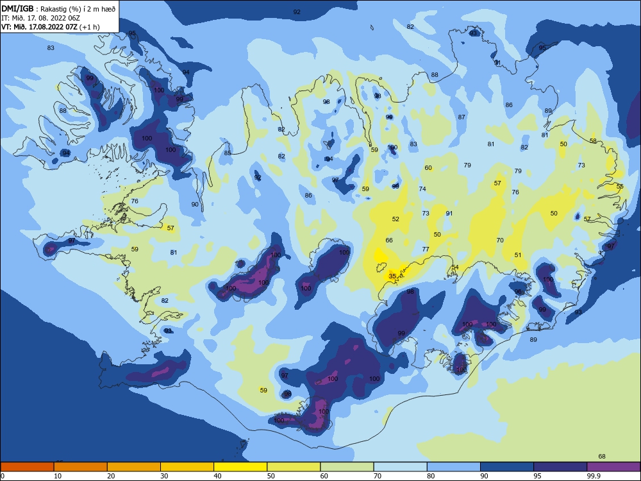Viewport: 641px width, 481px height.
Task: Click the legend tick label '80'
Action: point(431,476)
